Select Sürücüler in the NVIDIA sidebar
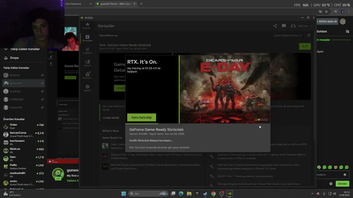Image resolution: width=353 pixels, height=198 pixels. [x=87, y=38]
